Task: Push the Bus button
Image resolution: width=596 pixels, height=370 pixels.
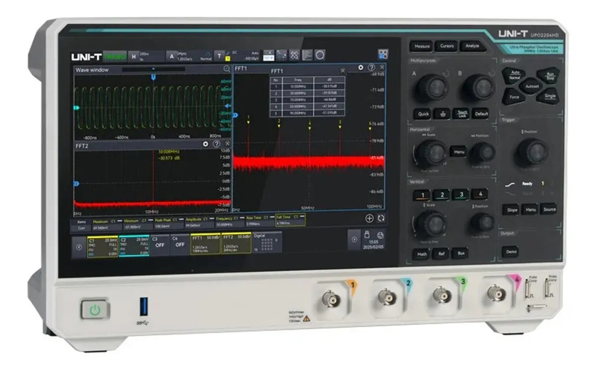Action: (460, 253)
